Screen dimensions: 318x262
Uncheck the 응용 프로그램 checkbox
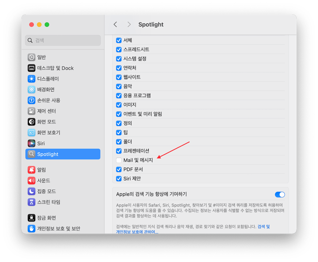coord(119,96)
